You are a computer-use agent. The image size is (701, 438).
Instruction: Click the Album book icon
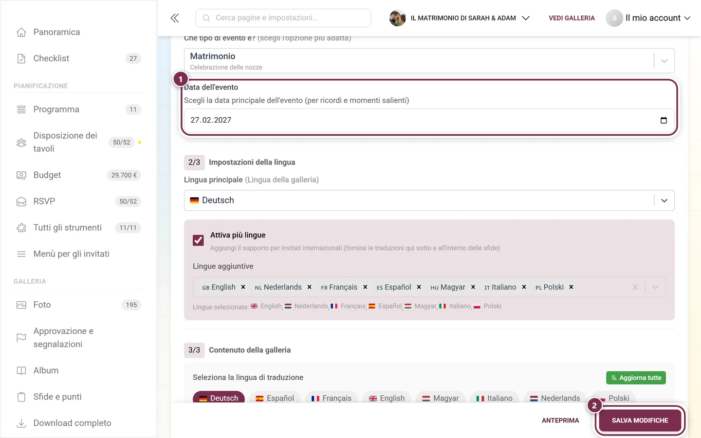[21, 370]
